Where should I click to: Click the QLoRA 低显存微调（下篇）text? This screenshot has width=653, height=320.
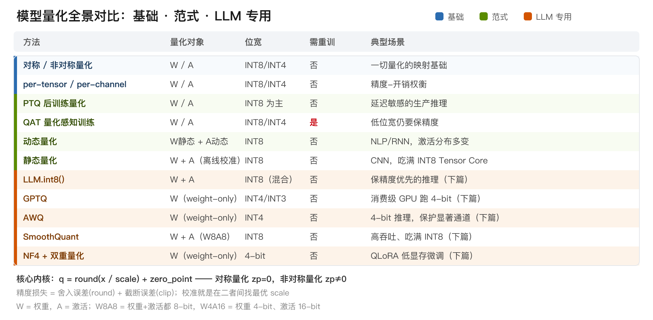click(422, 256)
